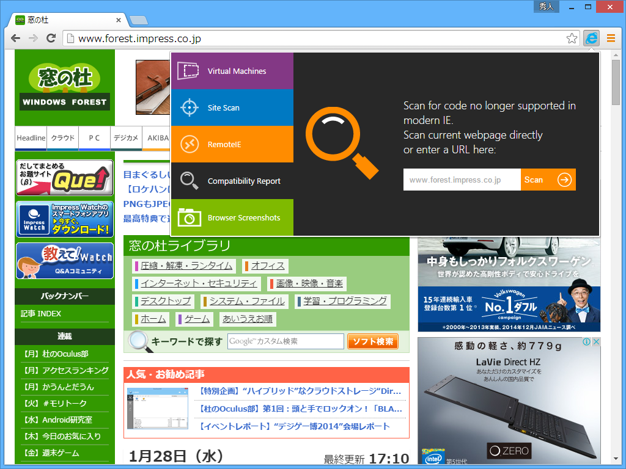Open the Chrome hamburger menu
The height and width of the screenshot is (469, 626).
point(611,38)
